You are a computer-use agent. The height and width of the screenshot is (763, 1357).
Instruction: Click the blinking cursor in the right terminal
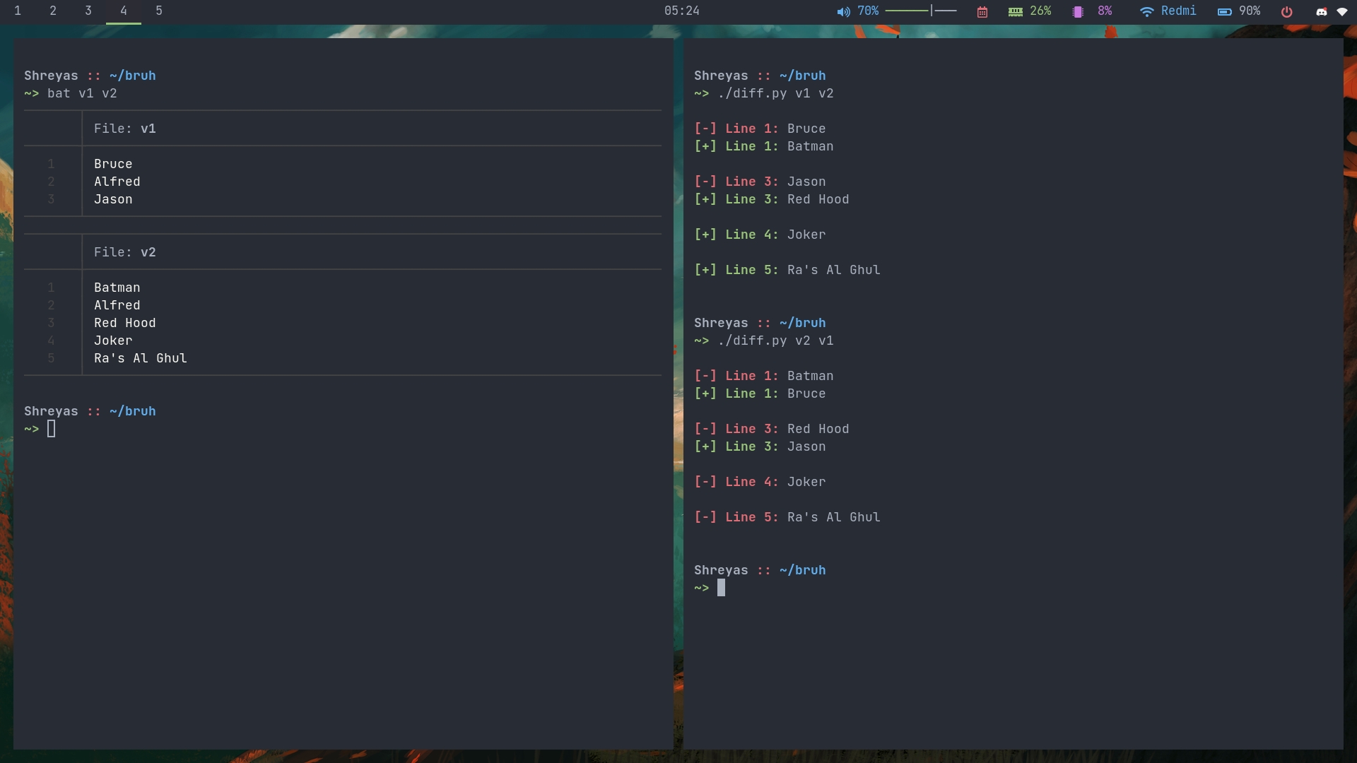click(720, 588)
